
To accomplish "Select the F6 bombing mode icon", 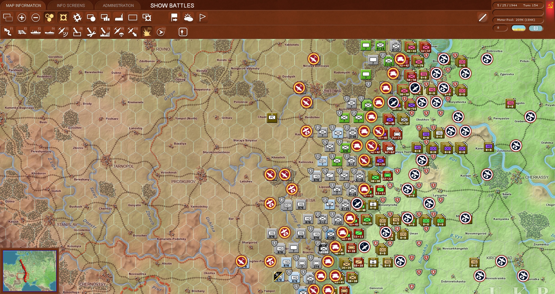I will point(77,32).
